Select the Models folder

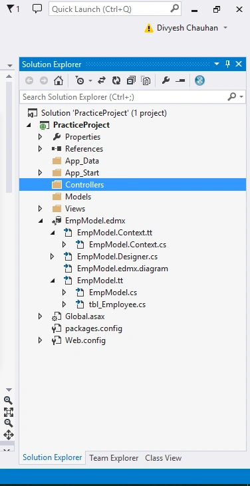78,197
